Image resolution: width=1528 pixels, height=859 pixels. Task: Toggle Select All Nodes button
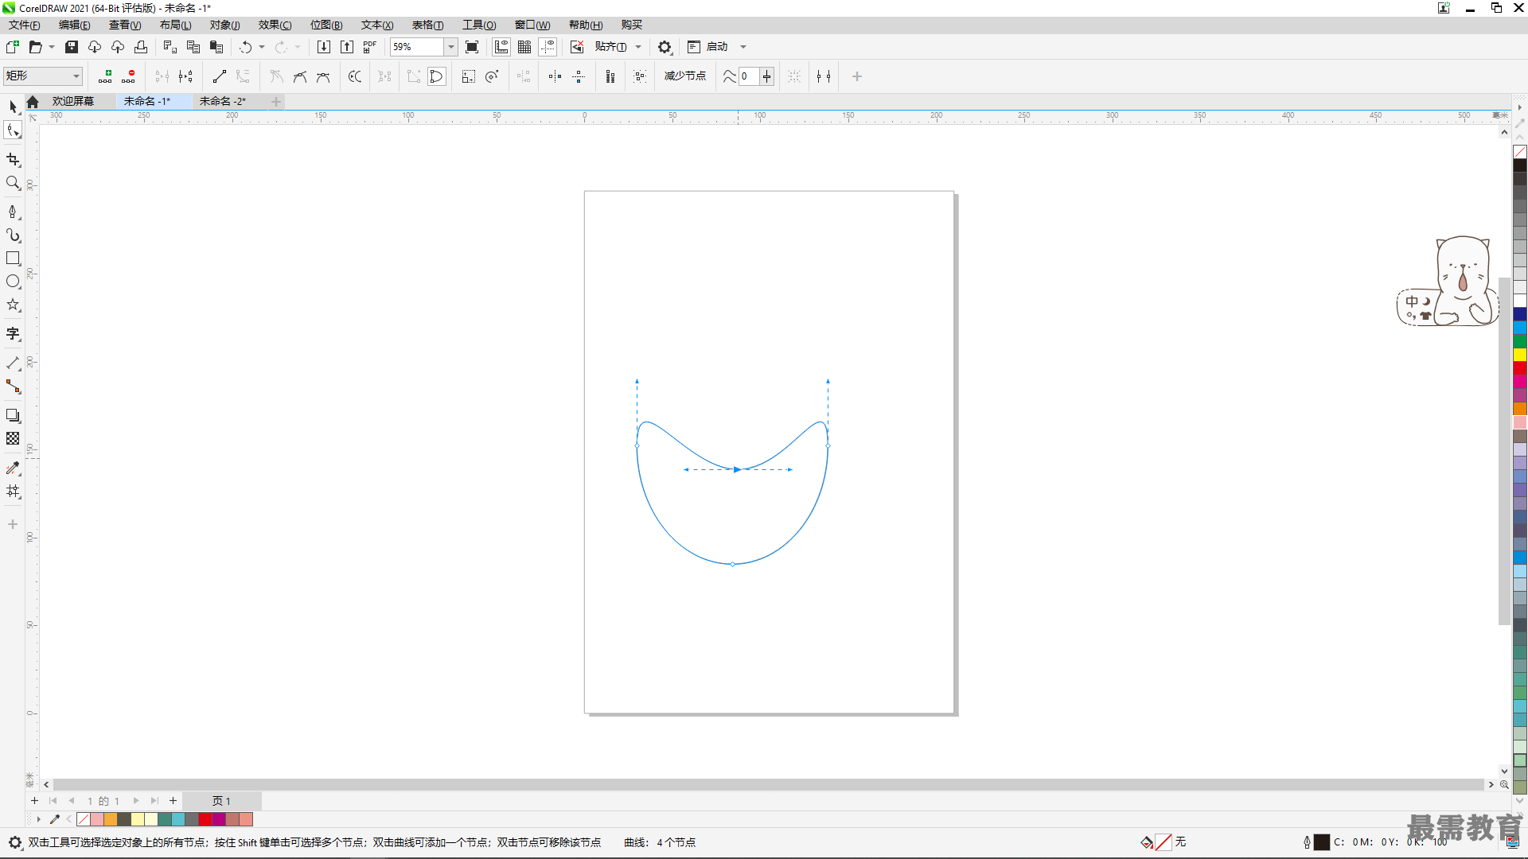point(640,76)
